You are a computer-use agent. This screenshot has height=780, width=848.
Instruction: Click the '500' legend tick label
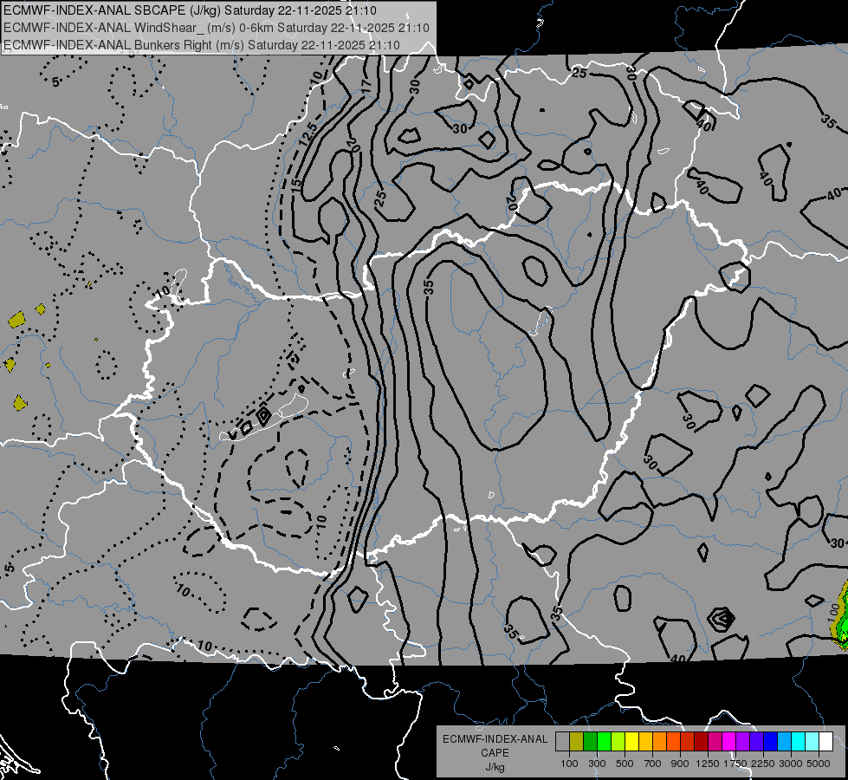625,764
